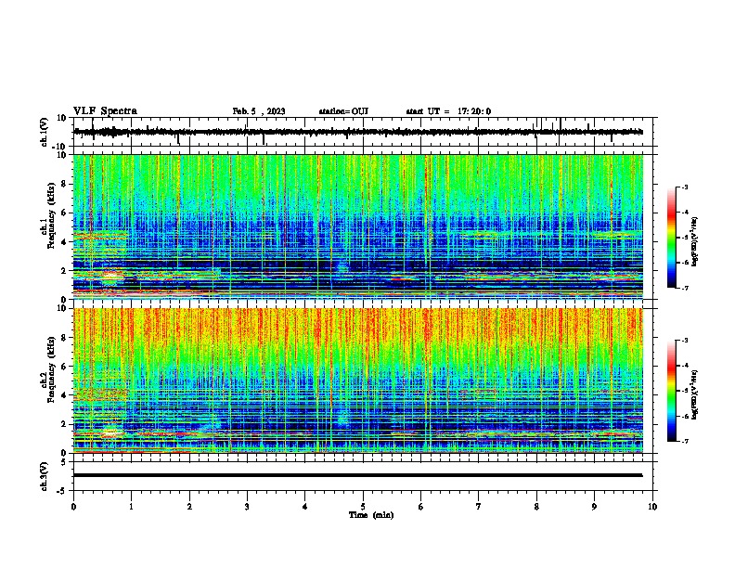
Task: Click the 'VLF Spectra' plot title
Action: click(106, 111)
